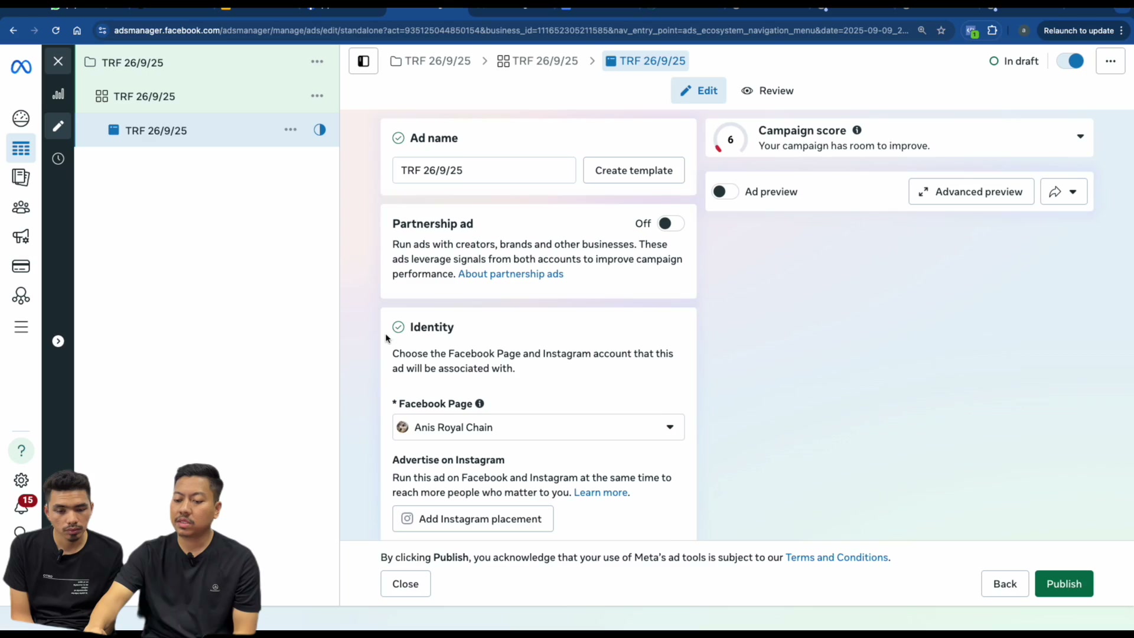Open Help question mark icon
The image size is (1134, 638).
point(21,451)
